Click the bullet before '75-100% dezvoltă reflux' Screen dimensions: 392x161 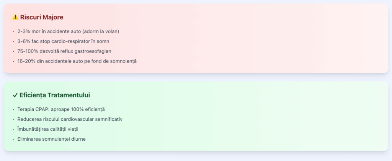(13, 51)
